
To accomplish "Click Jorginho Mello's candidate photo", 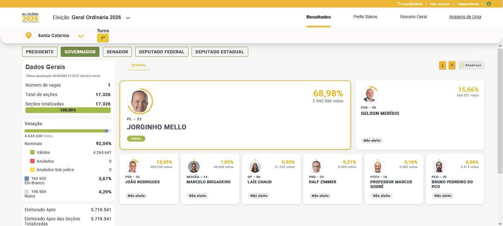I will point(140,101).
